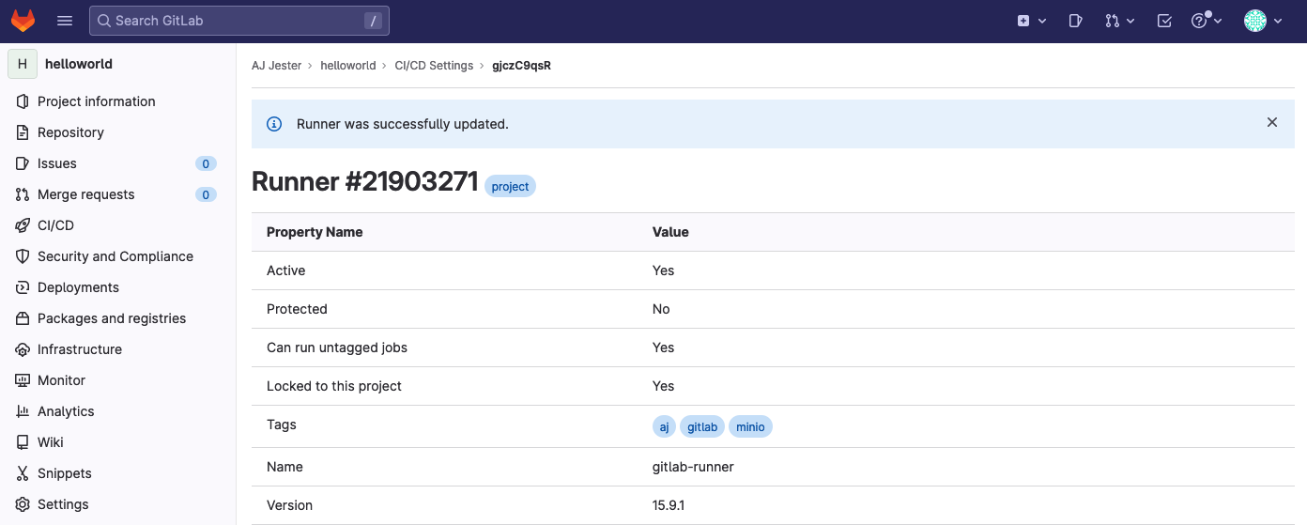Image resolution: width=1307 pixels, height=525 pixels.
Task: Expand the create new plus dropdown
Action: (x=1031, y=21)
